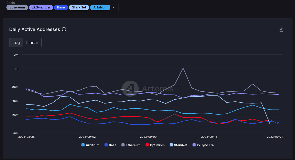Toggle Ethereum series in legend
This screenshot has width=295, height=160.
click(x=131, y=145)
